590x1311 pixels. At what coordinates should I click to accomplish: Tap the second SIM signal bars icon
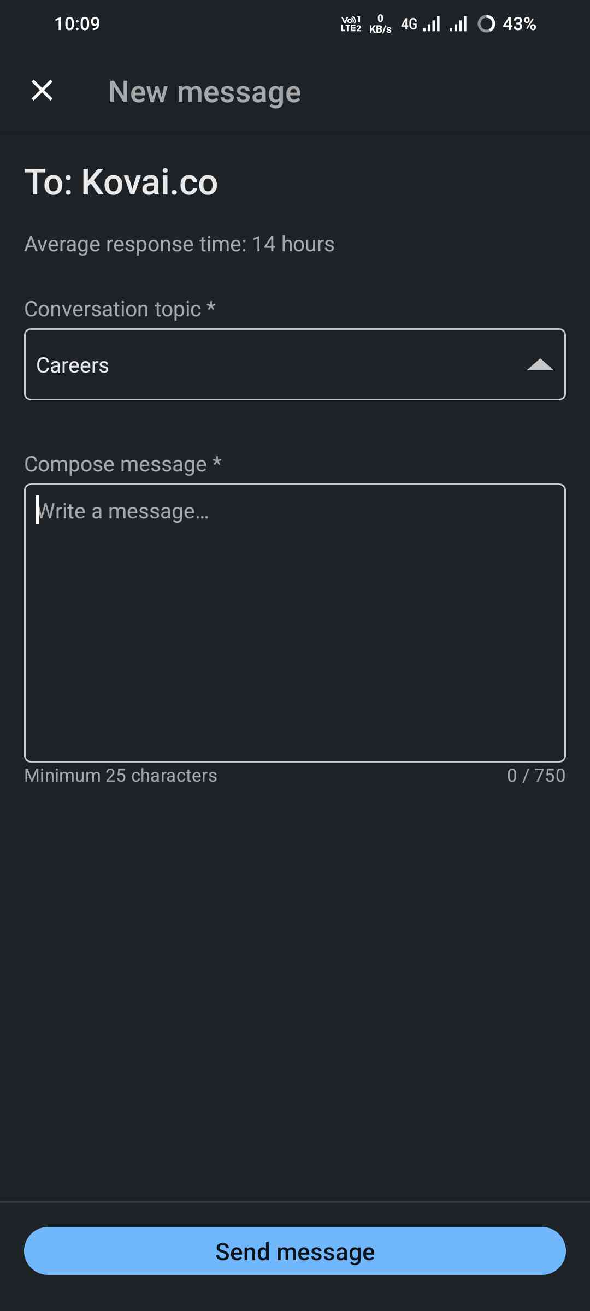coord(458,24)
